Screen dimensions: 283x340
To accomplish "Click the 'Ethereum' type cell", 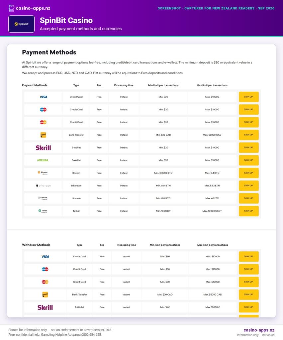I will tap(76, 186).
